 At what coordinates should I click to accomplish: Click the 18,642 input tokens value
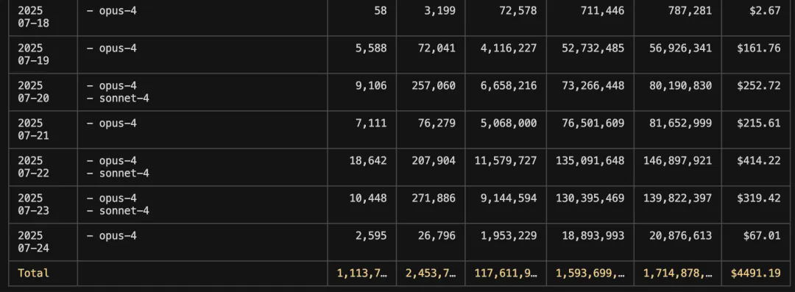[x=368, y=160]
